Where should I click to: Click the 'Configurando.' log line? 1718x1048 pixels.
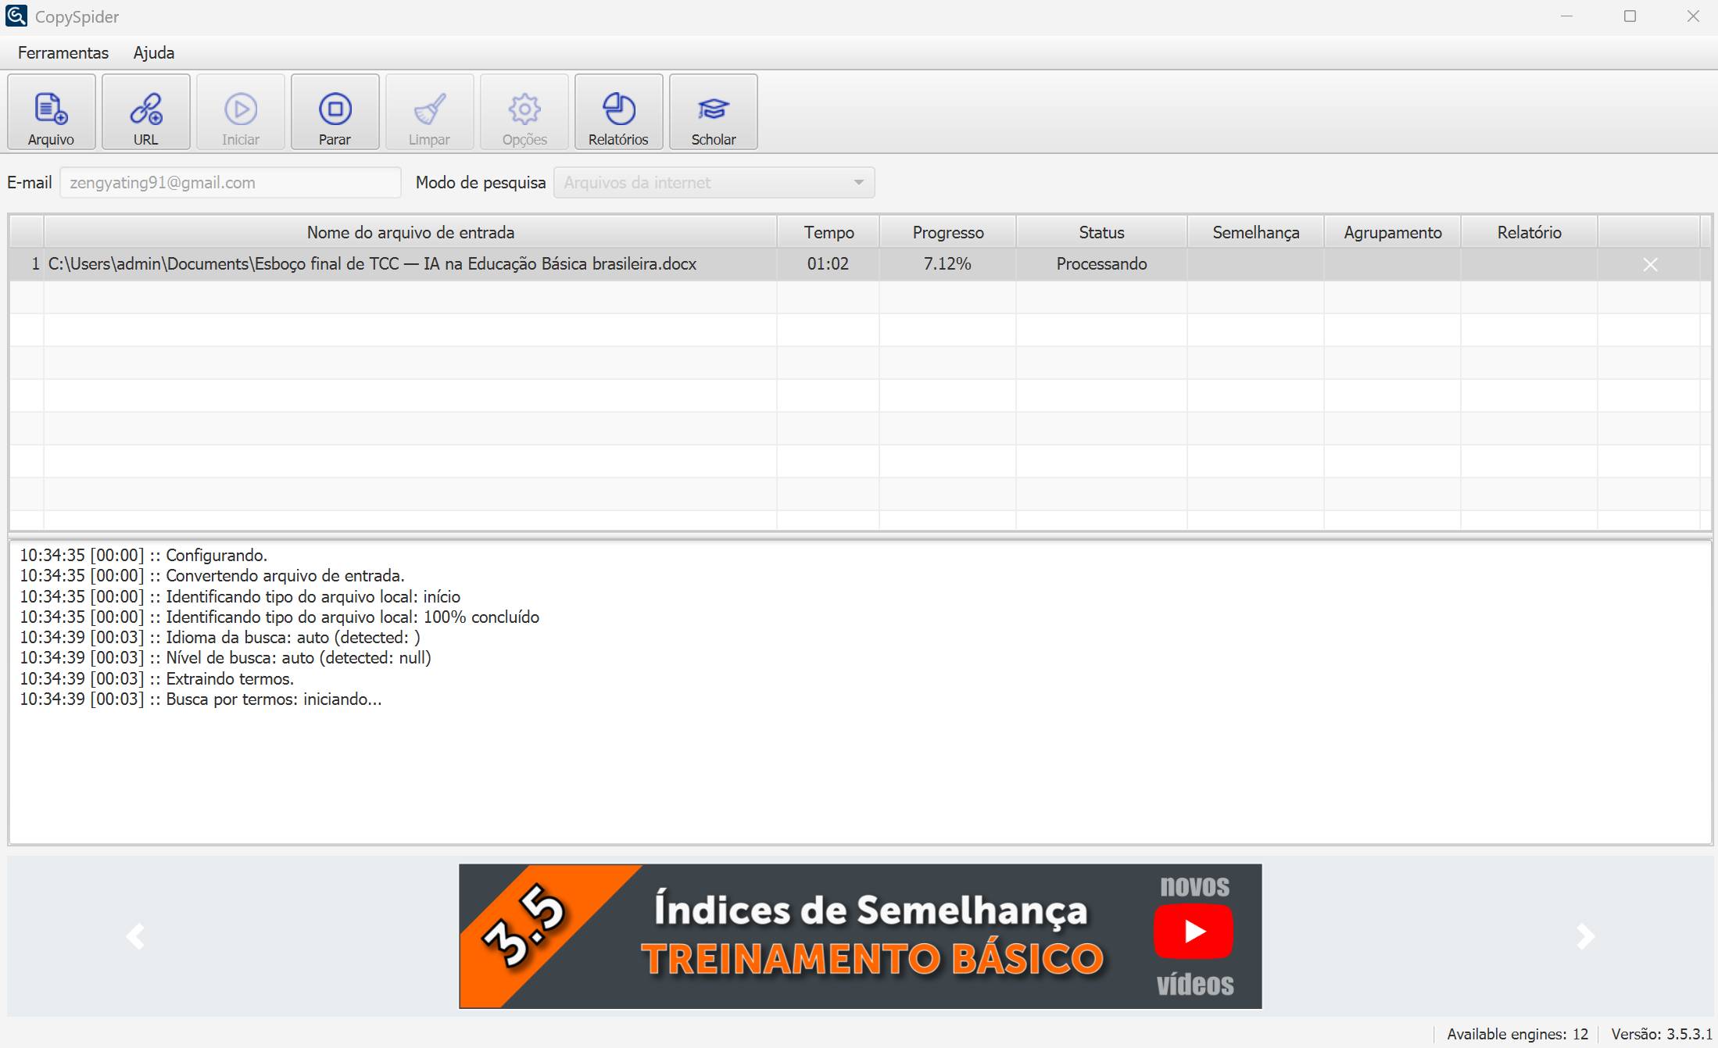tap(144, 555)
